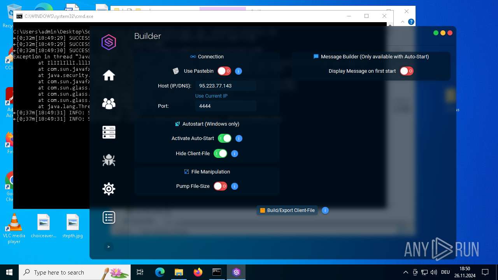Click the Build/Export Client-File button

287,210
